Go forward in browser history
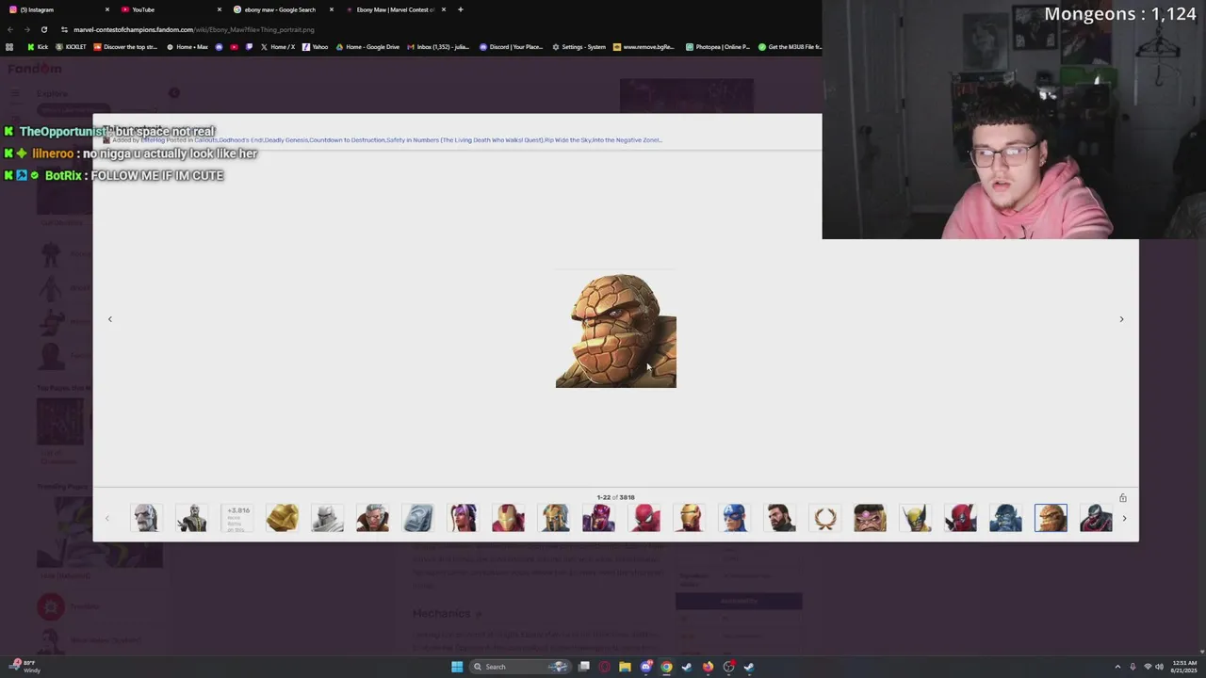The width and height of the screenshot is (1206, 678). 26,29
